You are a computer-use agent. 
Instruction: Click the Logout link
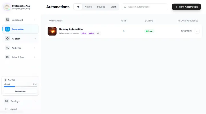pos(11,109)
